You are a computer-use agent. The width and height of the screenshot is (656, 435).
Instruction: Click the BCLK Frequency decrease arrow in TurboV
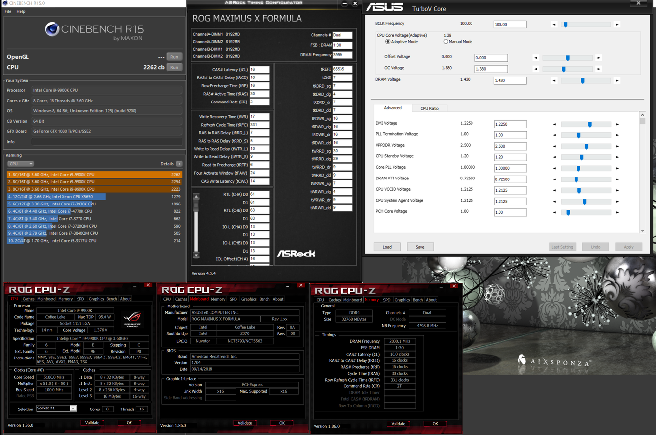click(554, 25)
